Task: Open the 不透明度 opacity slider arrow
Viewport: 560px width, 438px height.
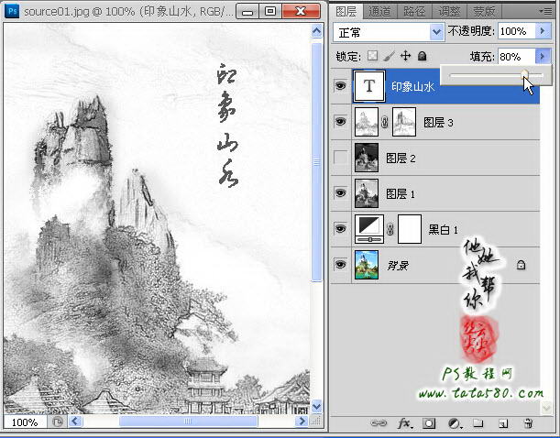Action: coord(543,31)
